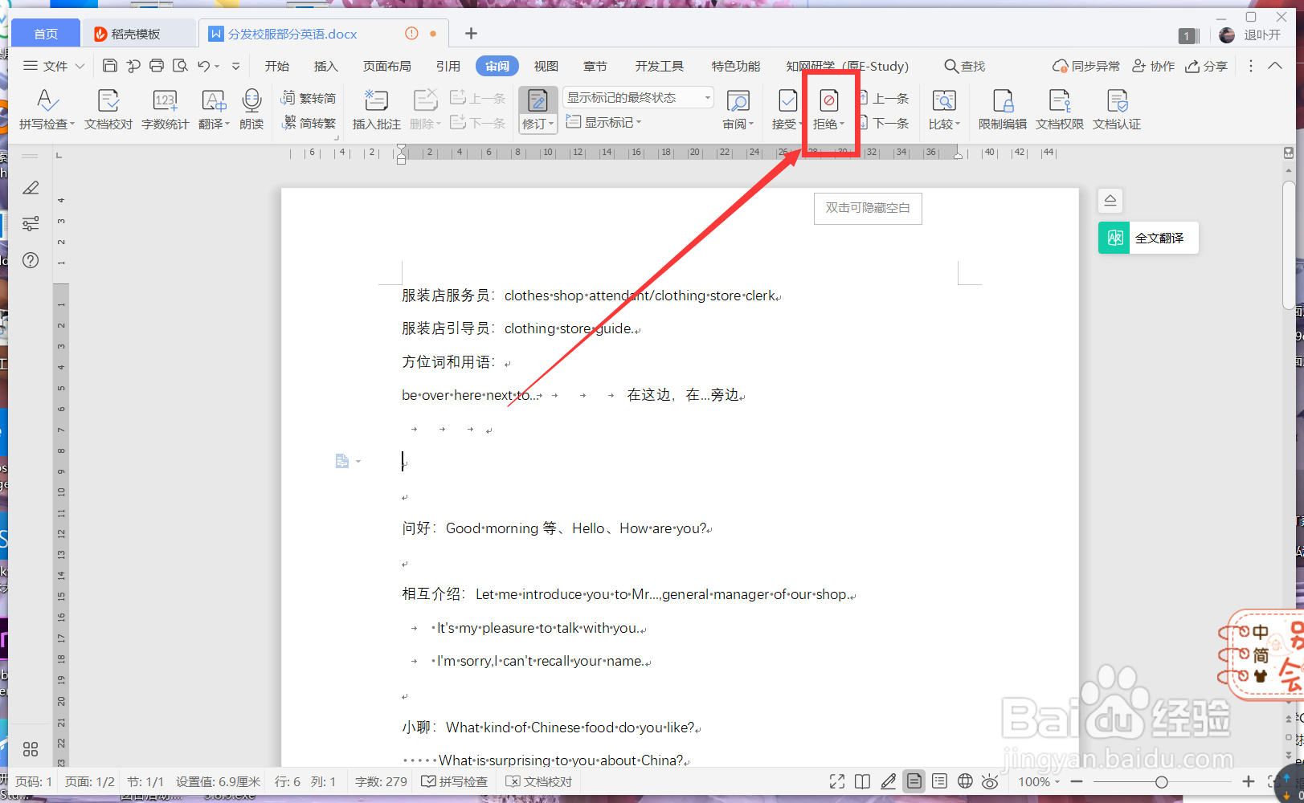This screenshot has height=803, width=1304.
Task: Click 查找 search button
Action: [964, 66]
